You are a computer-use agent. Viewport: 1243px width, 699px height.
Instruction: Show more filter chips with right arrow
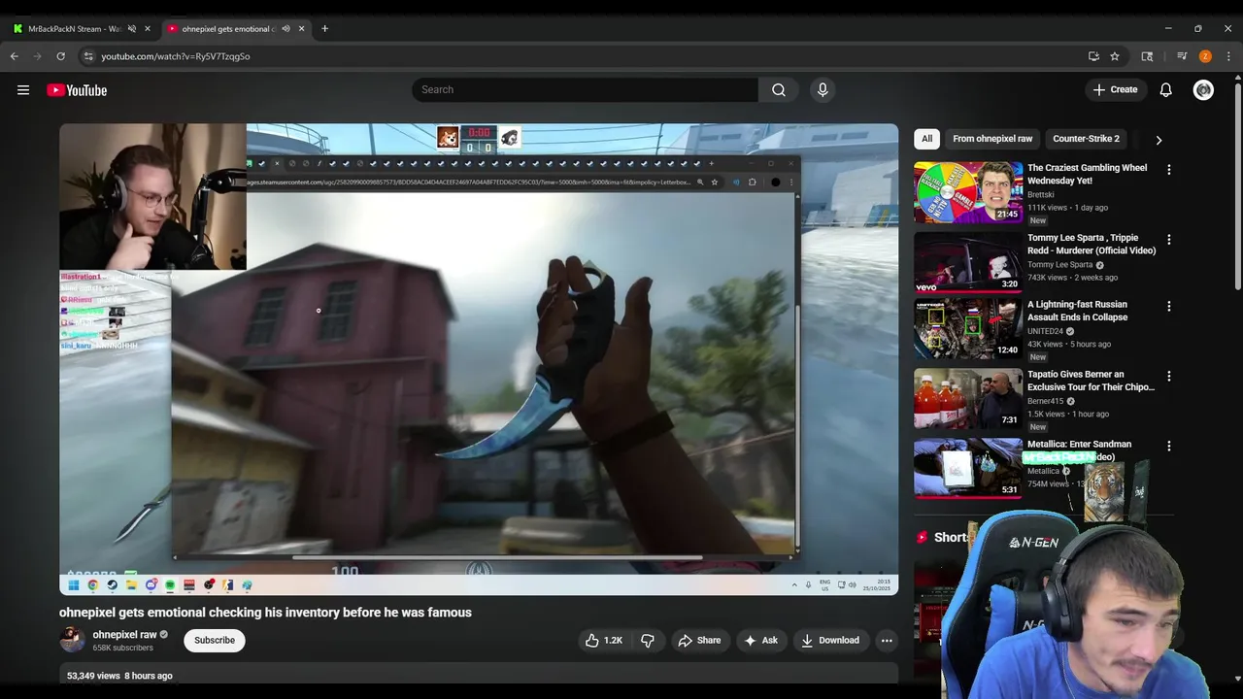point(1159,140)
